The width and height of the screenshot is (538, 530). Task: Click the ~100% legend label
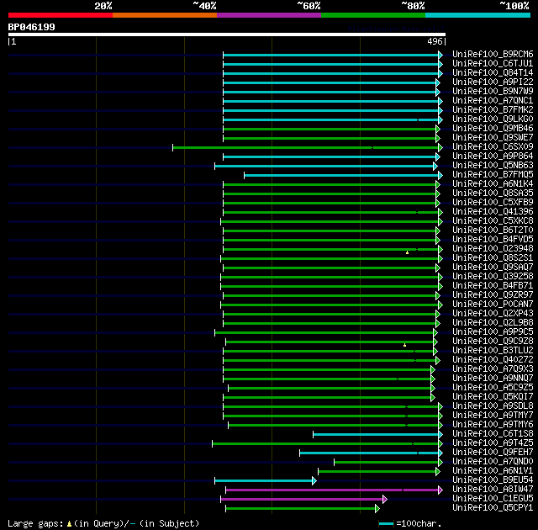[x=514, y=6]
